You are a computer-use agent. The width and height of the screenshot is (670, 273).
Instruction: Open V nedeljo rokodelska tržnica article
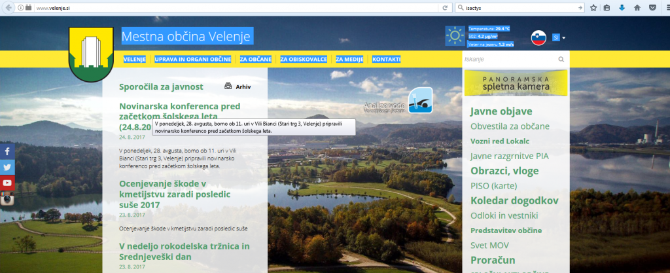tap(185, 251)
